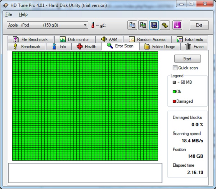
Task: Enable the Quick scan checkbox
Action: [x=175, y=68]
